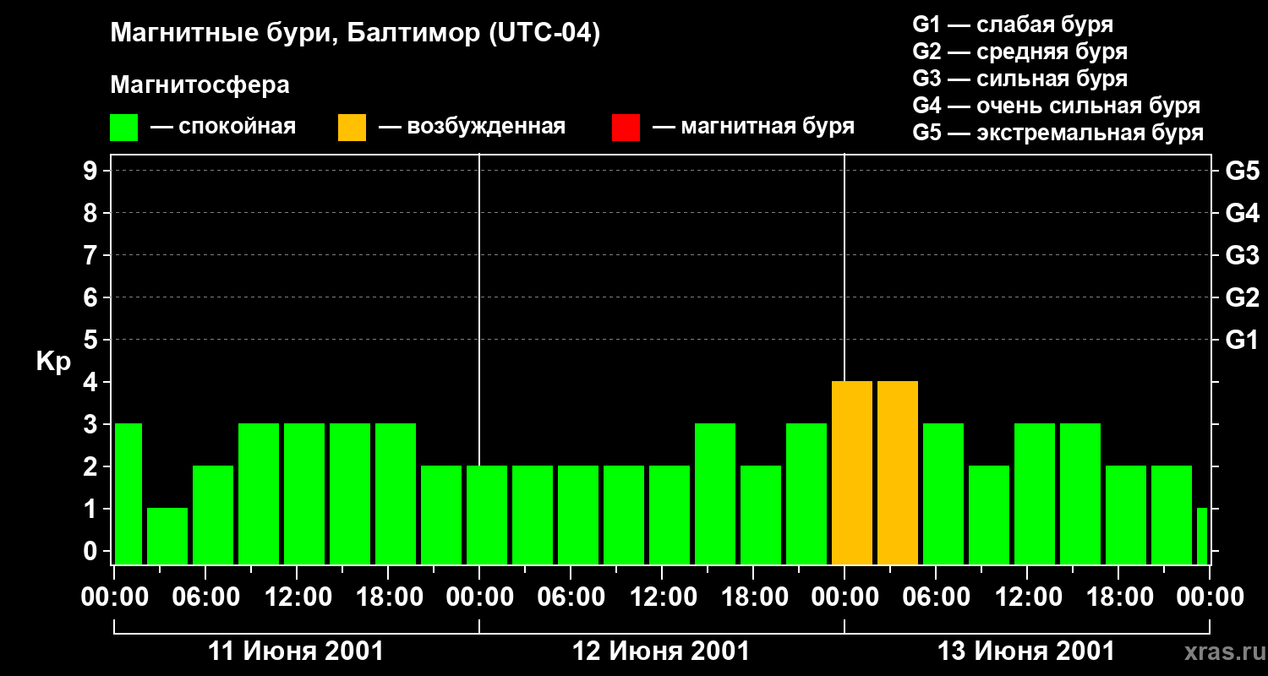Click the green "спокойная" legend swatch

point(123,128)
